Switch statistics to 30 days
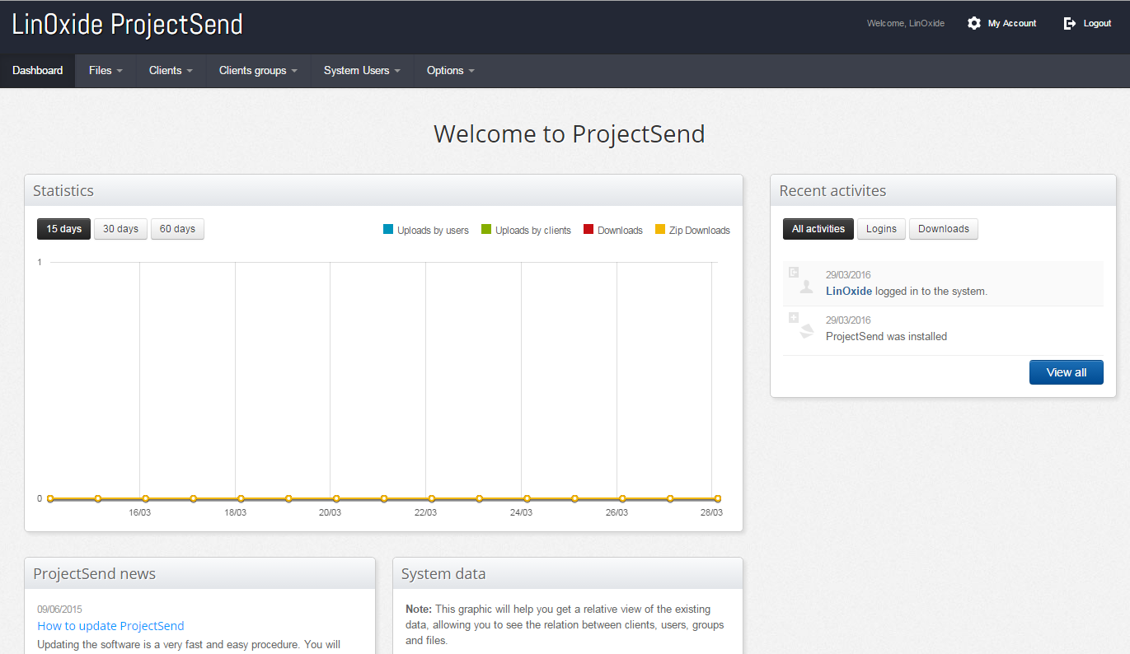 tap(120, 229)
